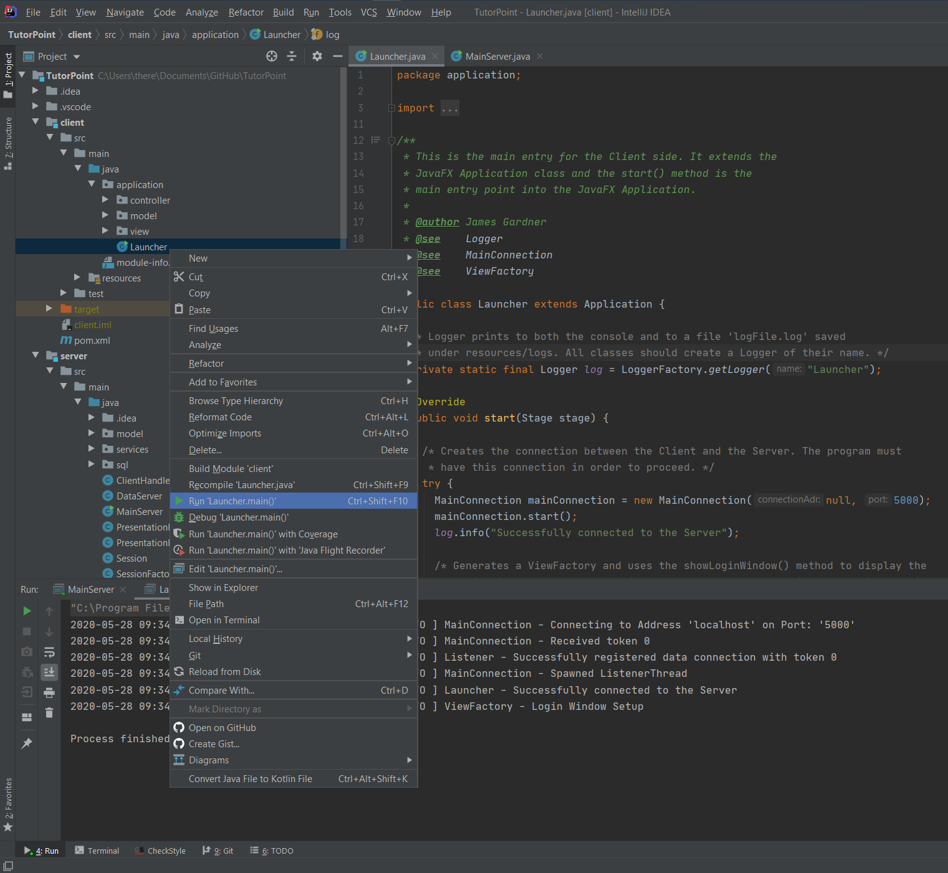948x873 pixels.
Task: Click the Print icon in Run console
Action: (49, 692)
